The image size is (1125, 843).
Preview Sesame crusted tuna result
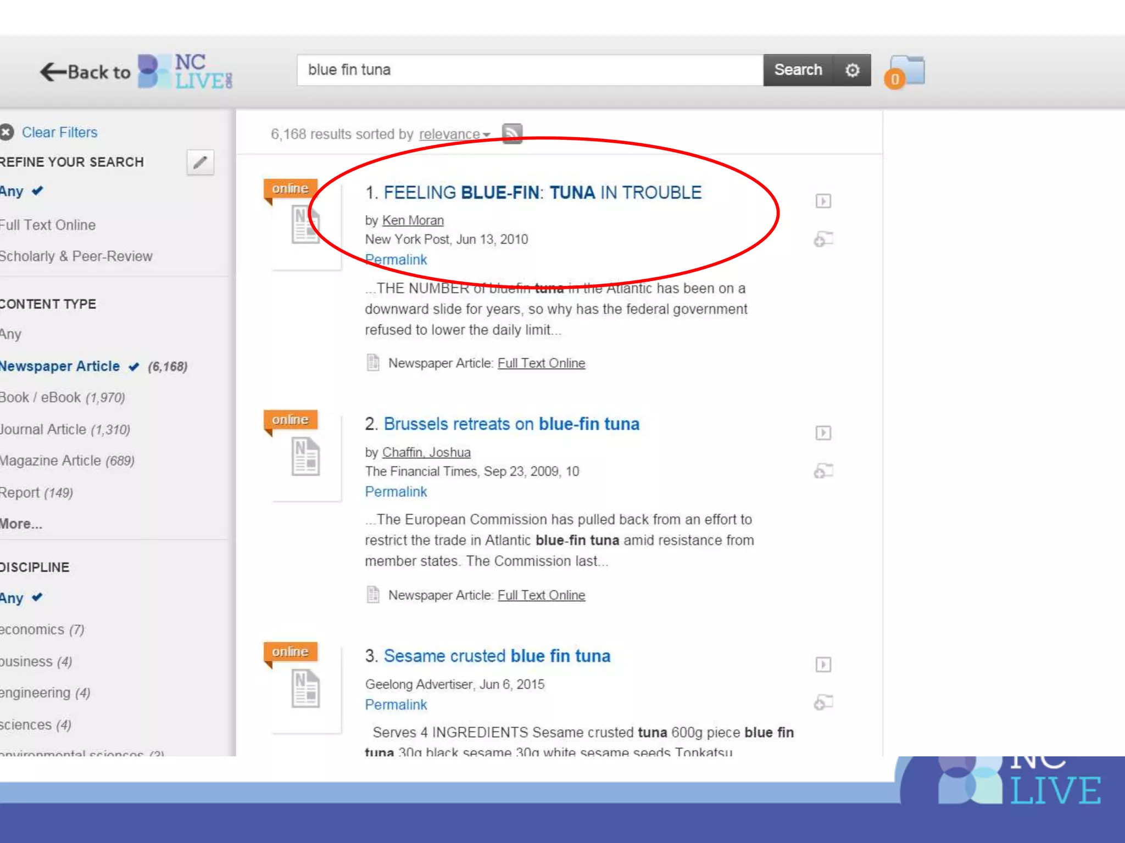(x=823, y=665)
